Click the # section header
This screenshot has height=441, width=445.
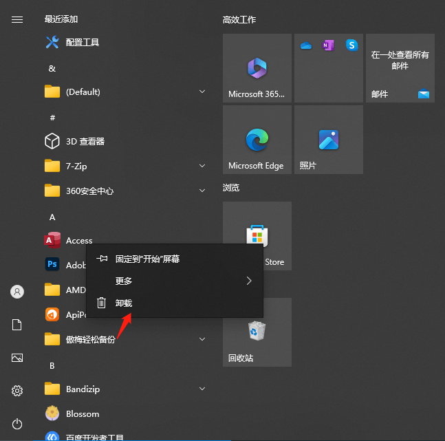pos(52,118)
